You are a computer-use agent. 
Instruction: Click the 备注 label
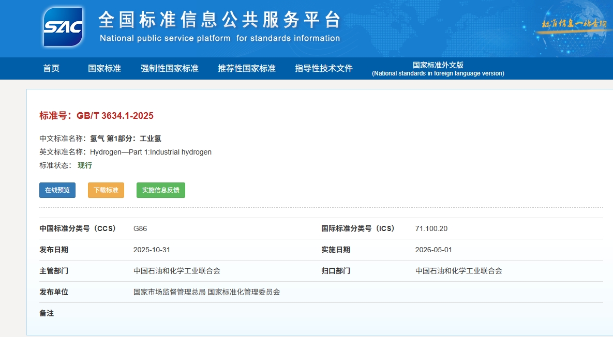click(47, 313)
